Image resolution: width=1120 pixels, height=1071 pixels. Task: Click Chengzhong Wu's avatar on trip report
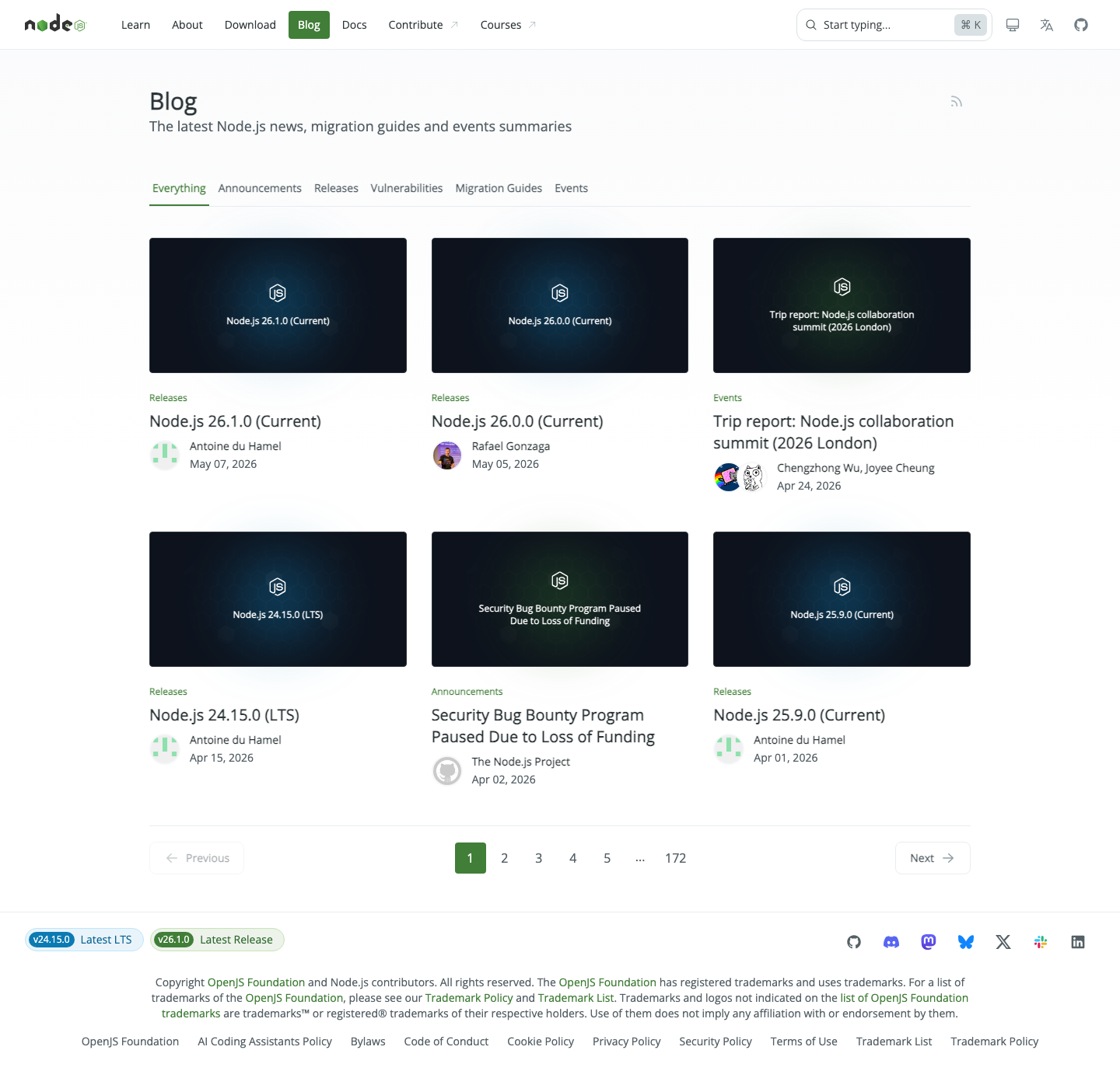click(x=728, y=477)
